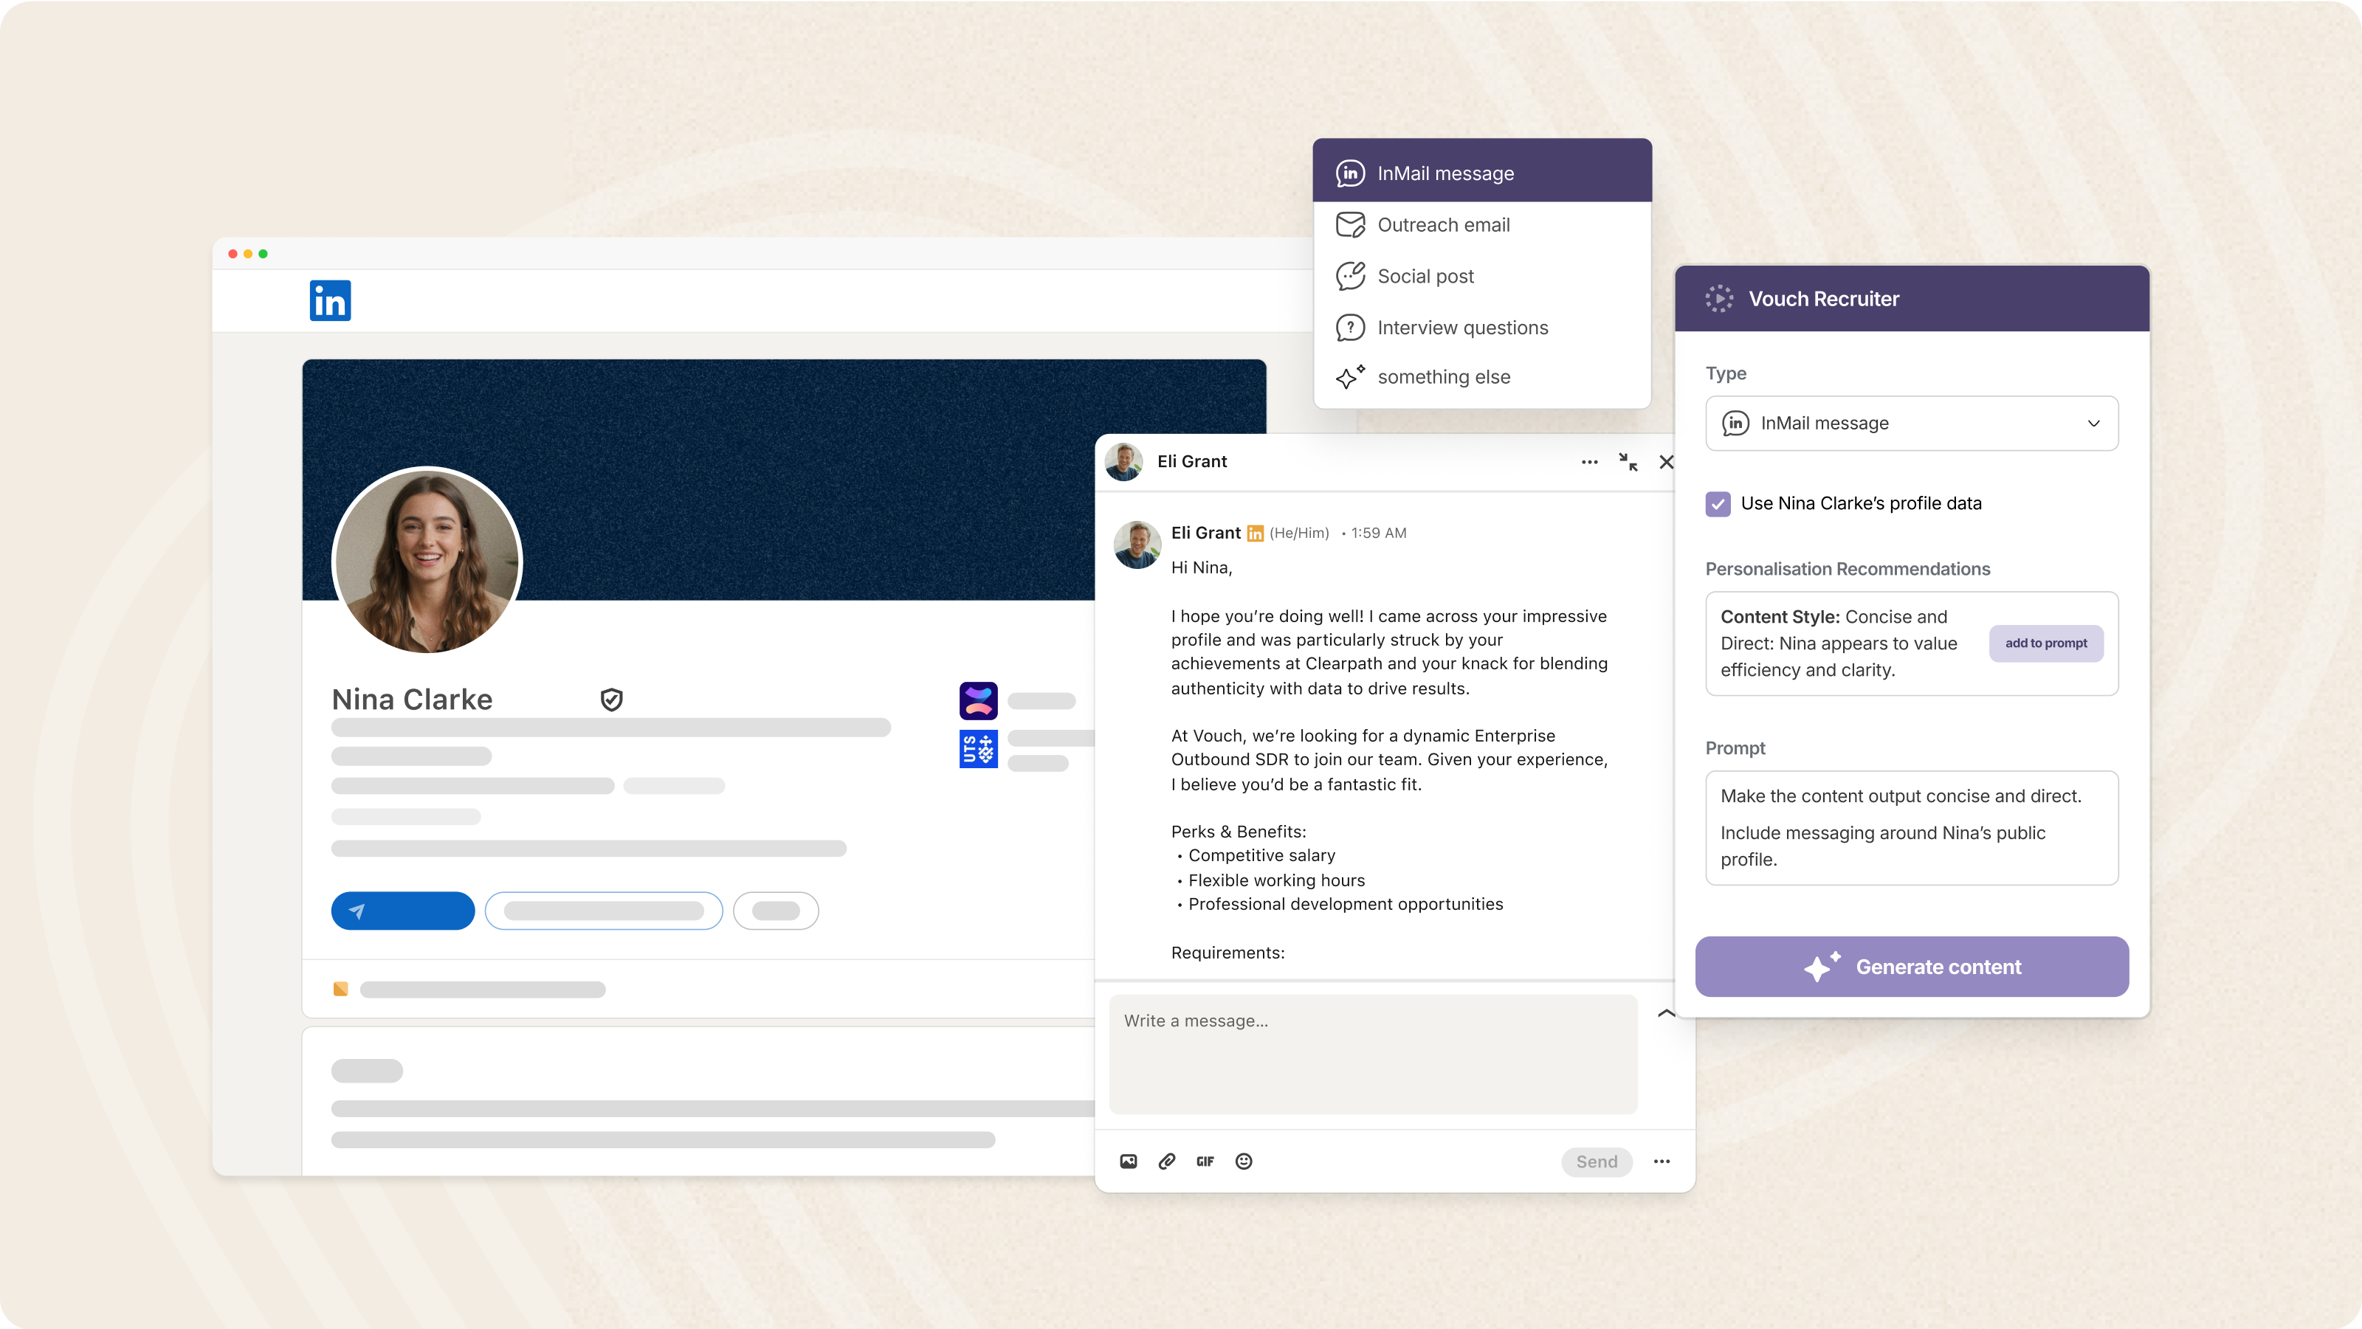The image size is (2362, 1329).
Task: Click the verification shield beside Nina Clarke
Action: pyautogui.click(x=612, y=700)
